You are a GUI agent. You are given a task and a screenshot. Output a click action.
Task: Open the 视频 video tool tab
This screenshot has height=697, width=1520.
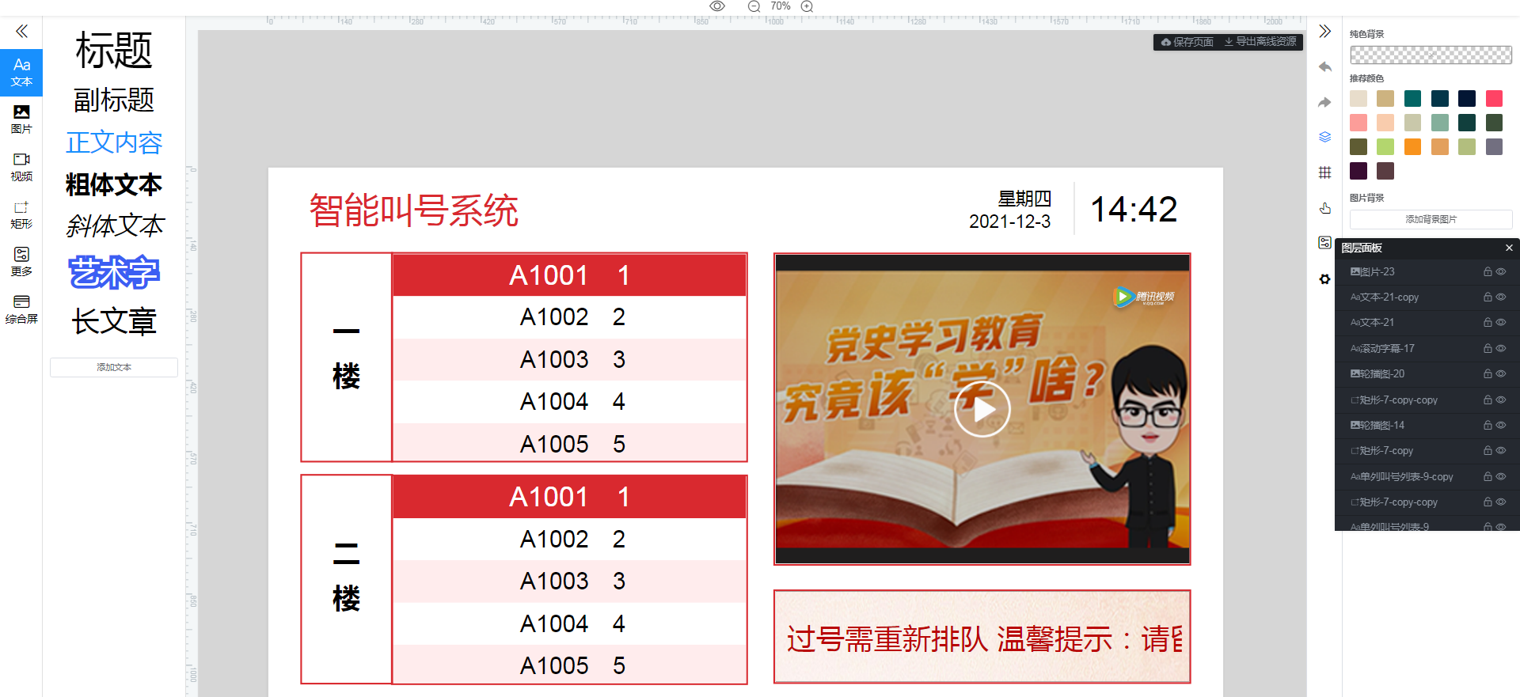click(x=21, y=167)
